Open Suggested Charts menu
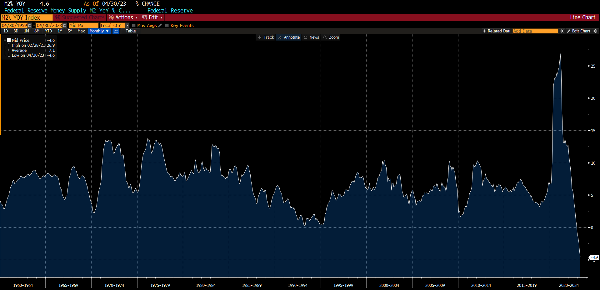The image size is (600, 290). coord(80,17)
